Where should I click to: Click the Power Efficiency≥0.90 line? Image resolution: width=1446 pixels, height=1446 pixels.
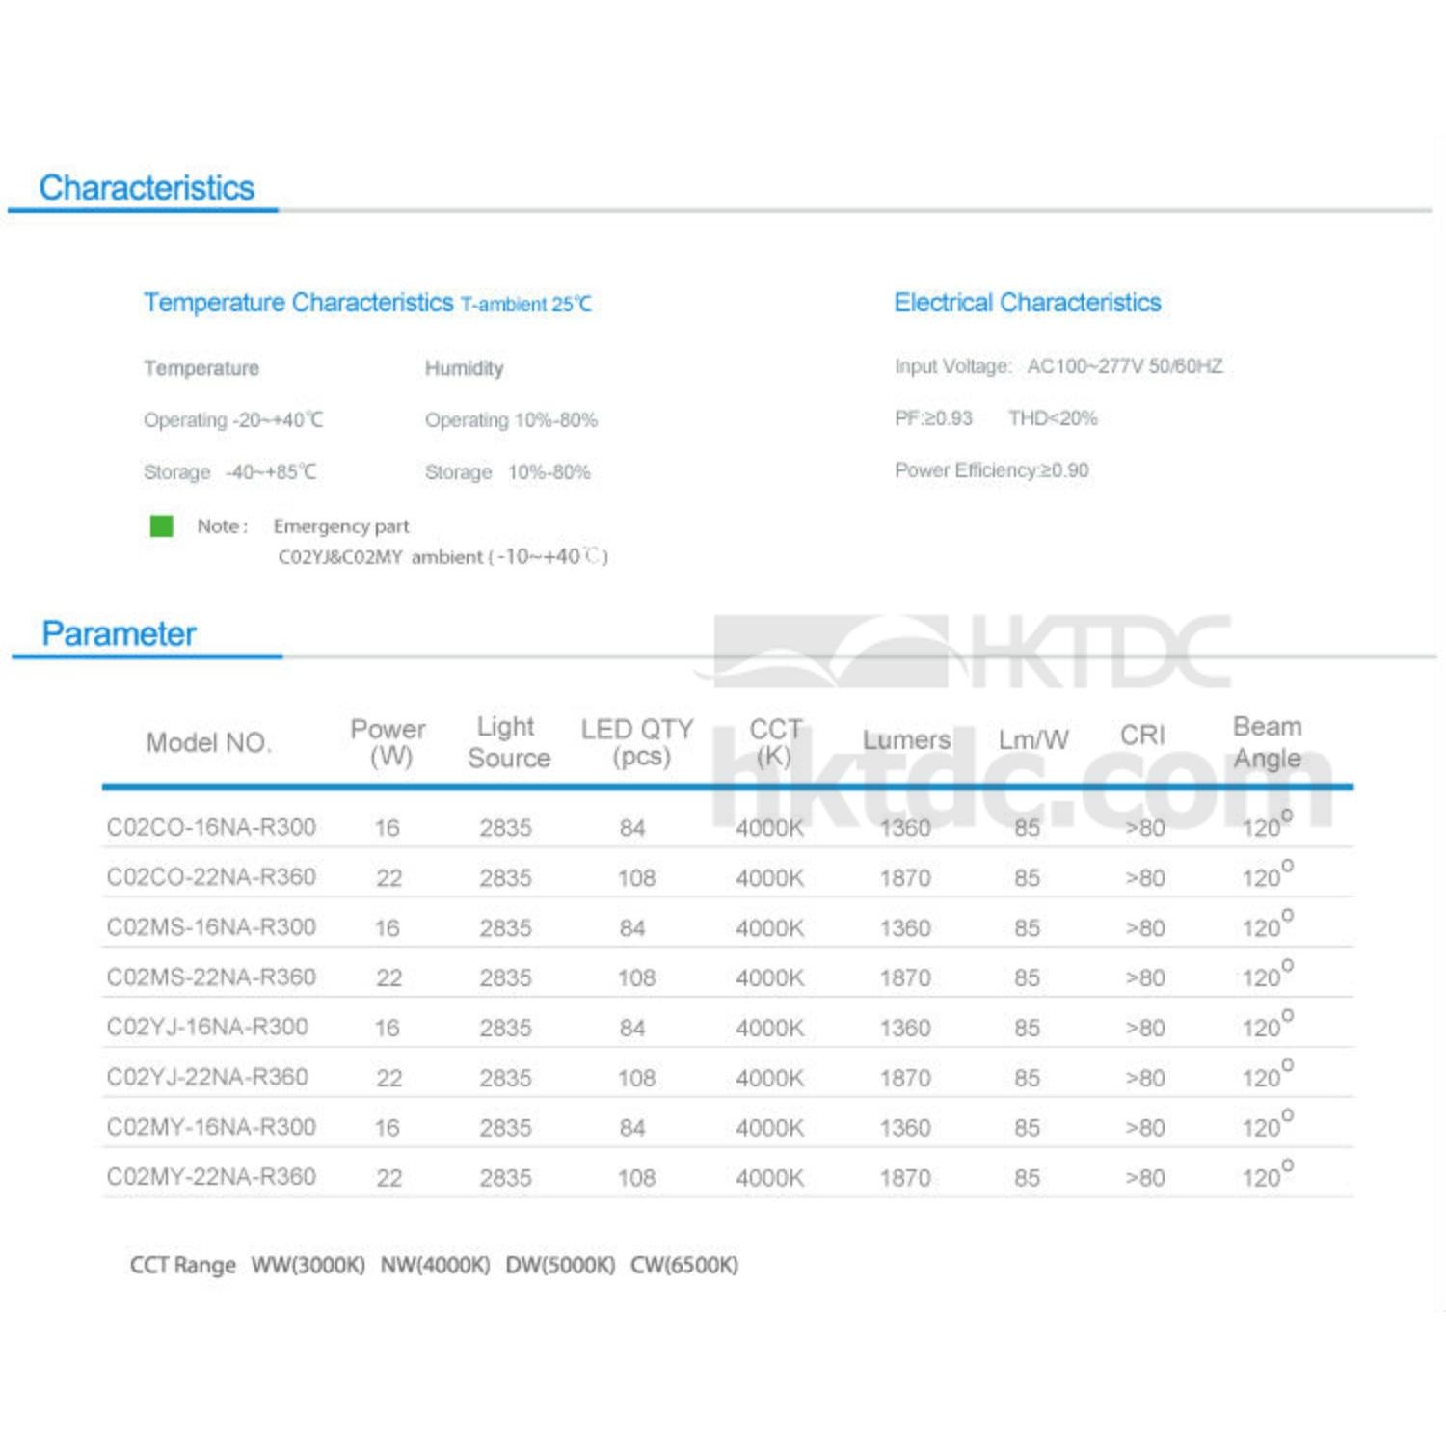click(991, 470)
